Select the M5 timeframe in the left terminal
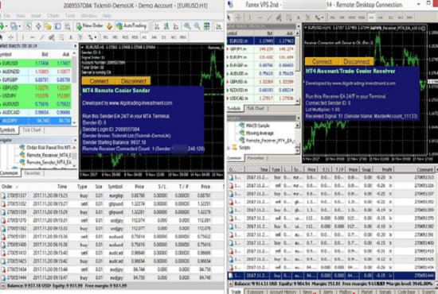This screenshot has height=294, width=438. click(x=115, y=37)
